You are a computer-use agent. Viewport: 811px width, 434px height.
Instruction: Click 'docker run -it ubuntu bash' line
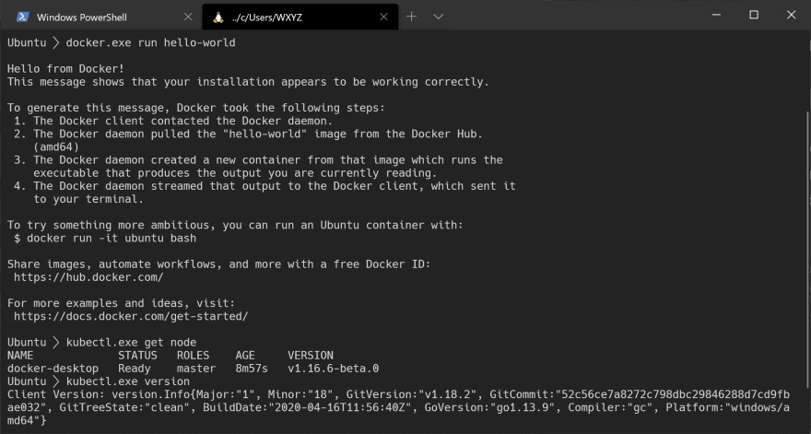tap(105, 238)
